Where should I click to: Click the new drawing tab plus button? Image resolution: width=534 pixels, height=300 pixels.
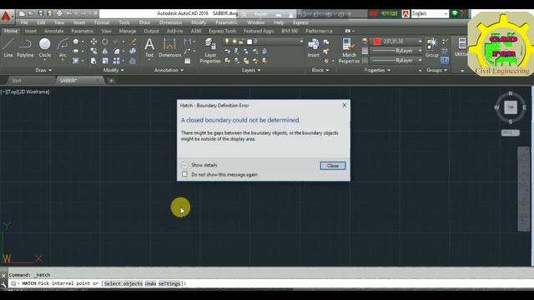111,81
